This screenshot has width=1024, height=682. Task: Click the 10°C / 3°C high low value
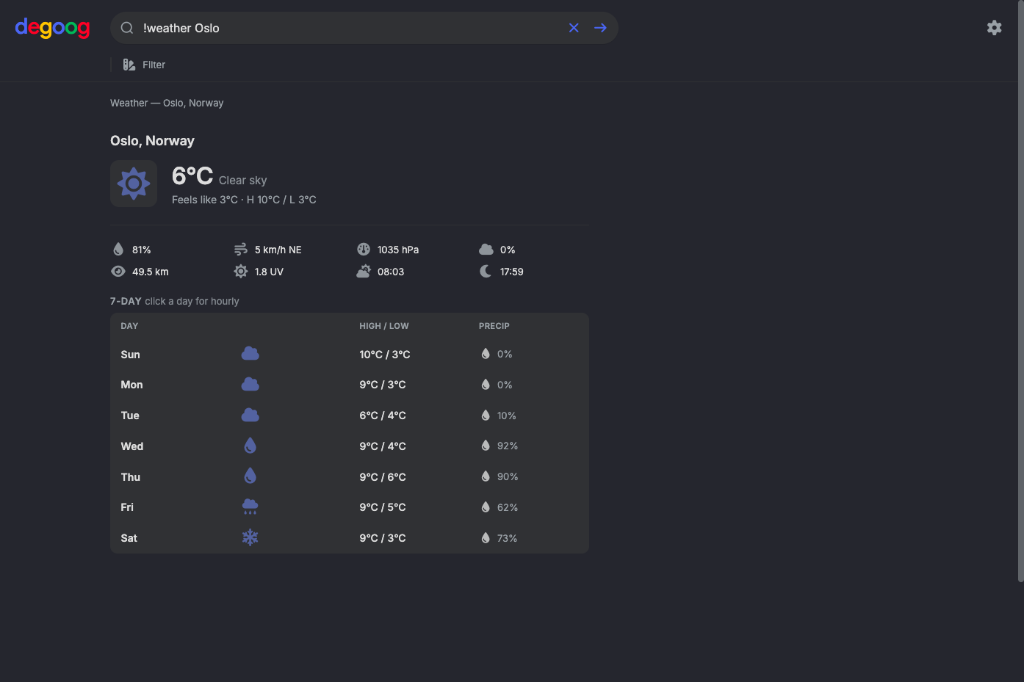(x=385, y=355)
